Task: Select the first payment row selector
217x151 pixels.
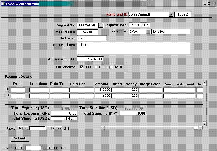Action: pos(8,90)
